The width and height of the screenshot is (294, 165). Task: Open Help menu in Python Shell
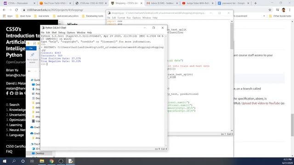tap(90, 33)
